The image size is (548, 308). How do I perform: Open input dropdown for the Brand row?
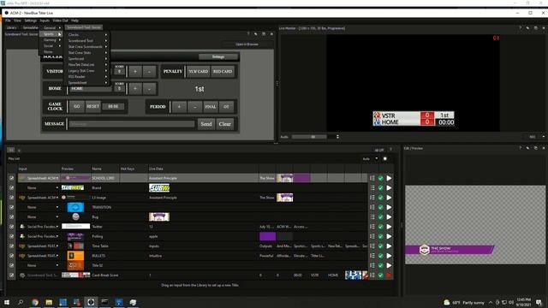(57, 188)
